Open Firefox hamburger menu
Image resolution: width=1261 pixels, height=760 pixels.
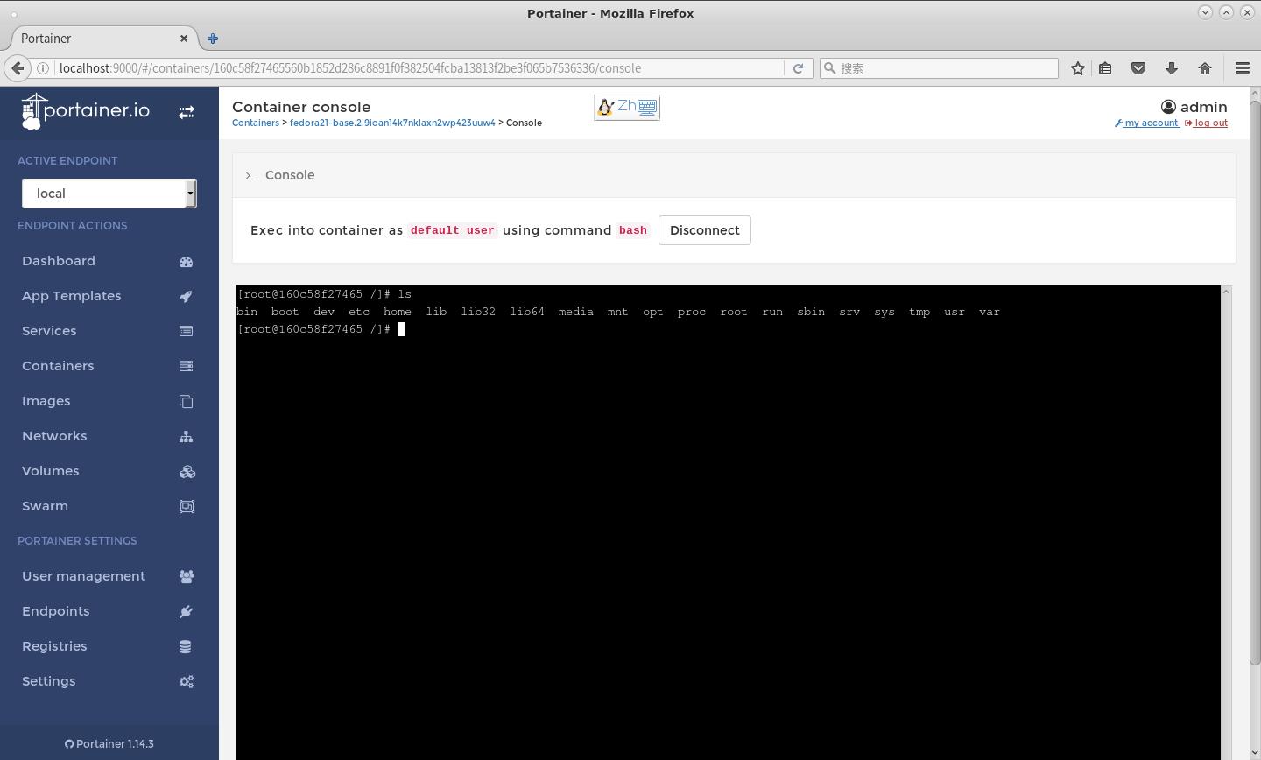pos(1243,68)
